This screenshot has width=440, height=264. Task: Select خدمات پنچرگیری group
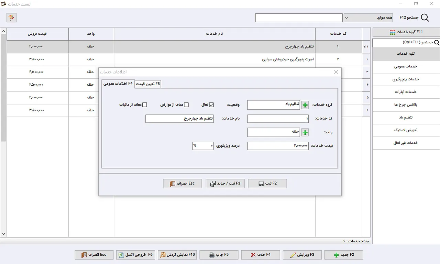(406, 79)
